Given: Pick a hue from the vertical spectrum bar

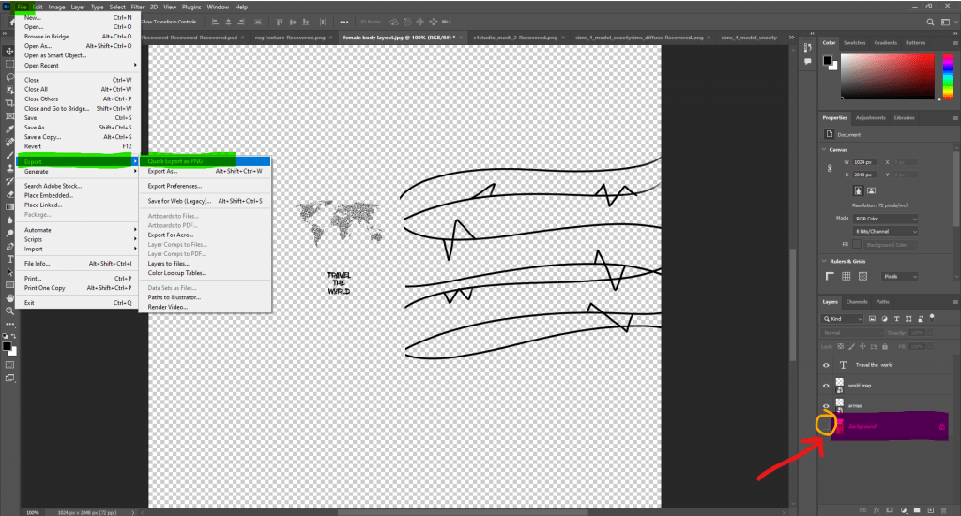Looking at the screenshot, I should tap(941, 77).
